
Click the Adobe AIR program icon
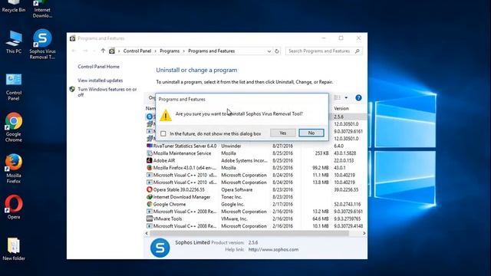pos(150,160)
